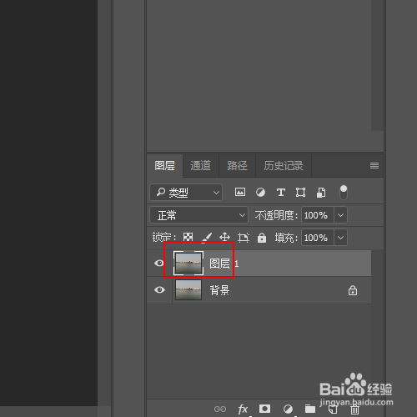This screenshot has width=417, height=417.
Task: Click the 填充 100% value field
Action: (x=318, y=238)
